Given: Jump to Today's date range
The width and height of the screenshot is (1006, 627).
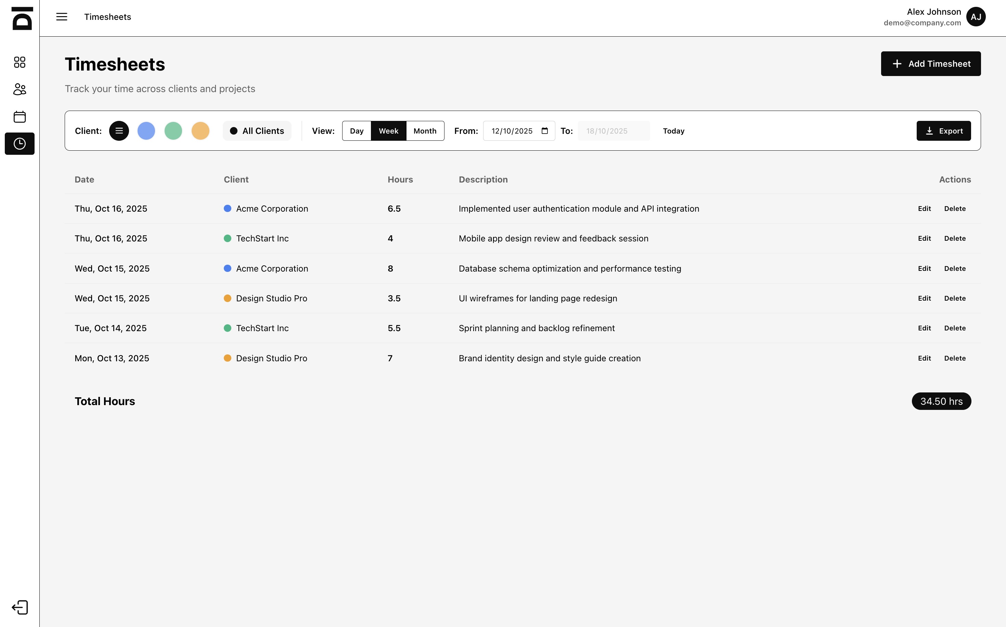Looking at the screenshot, I should coord(673,131).
